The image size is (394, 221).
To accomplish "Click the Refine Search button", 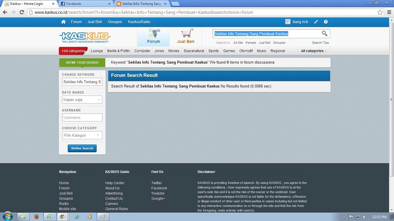I will coord(82,148).
